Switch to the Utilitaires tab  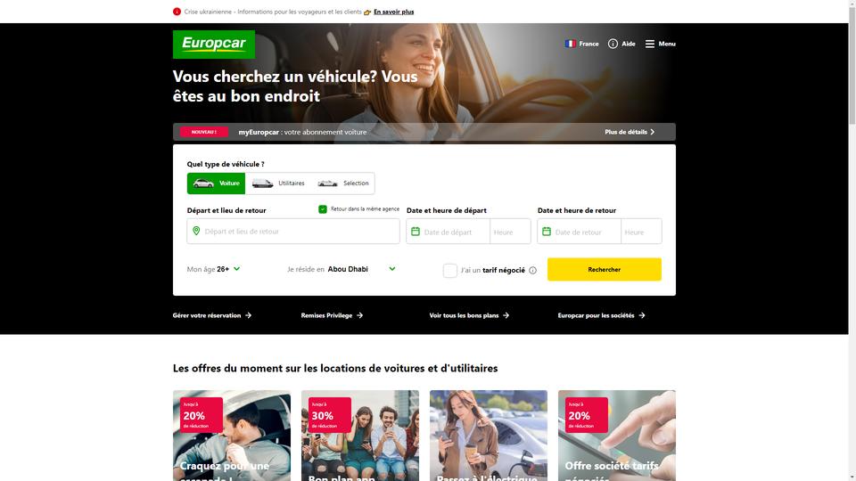tap(278, 183)
